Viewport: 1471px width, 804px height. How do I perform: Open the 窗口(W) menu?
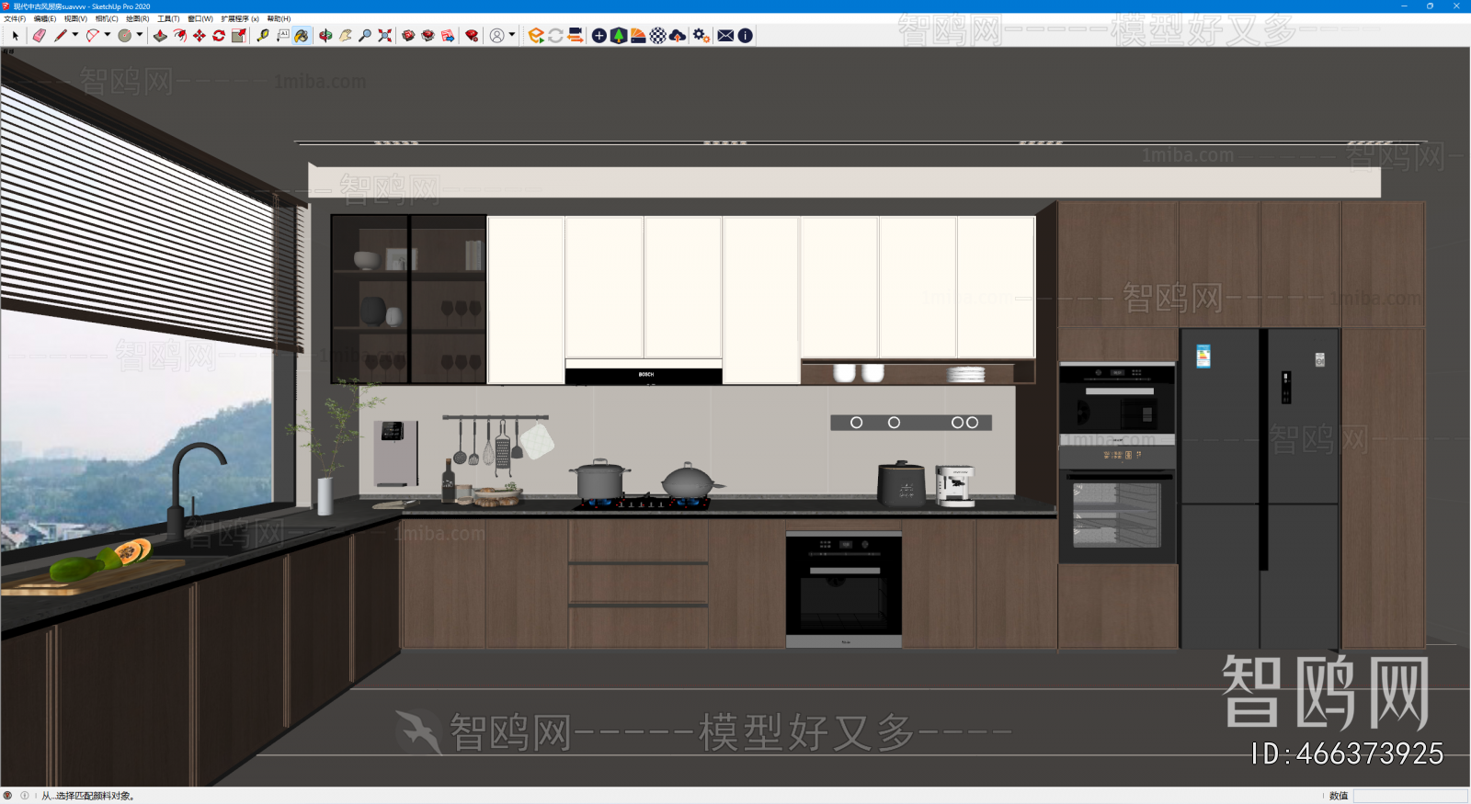(200, 18)
